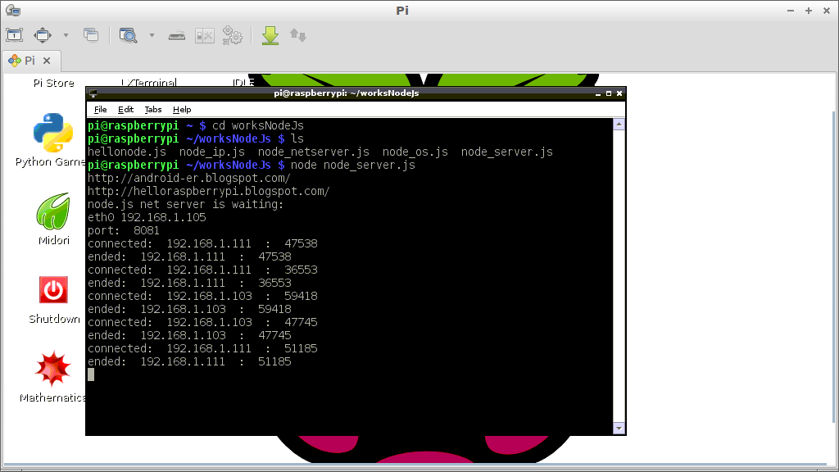
Task: Click 'cd worksNodeJs' command text
Action: tap(258, 125)
